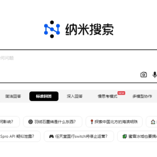The width and height of the screenshot is (157, 157).
Task: Switch to 深入回答 mode
Action: pos(75,96)
